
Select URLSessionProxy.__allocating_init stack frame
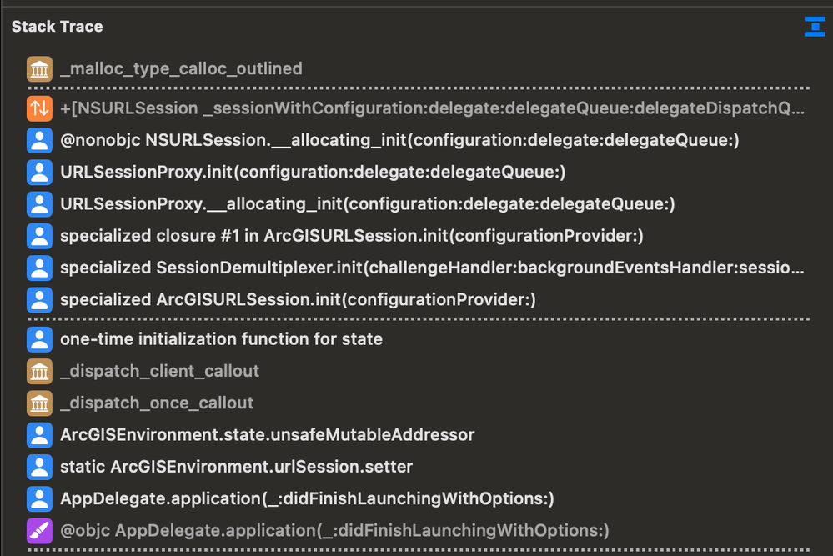coord(367,204)
